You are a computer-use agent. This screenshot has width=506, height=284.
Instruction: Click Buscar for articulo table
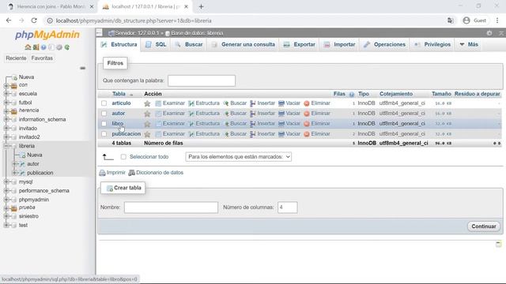coord(235,103)
